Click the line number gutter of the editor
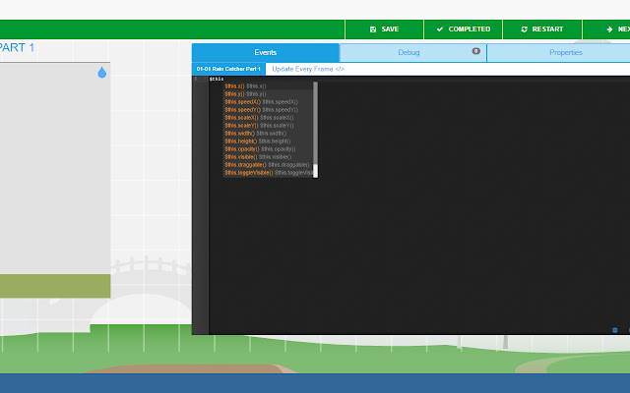 click(x=200, y=204)
